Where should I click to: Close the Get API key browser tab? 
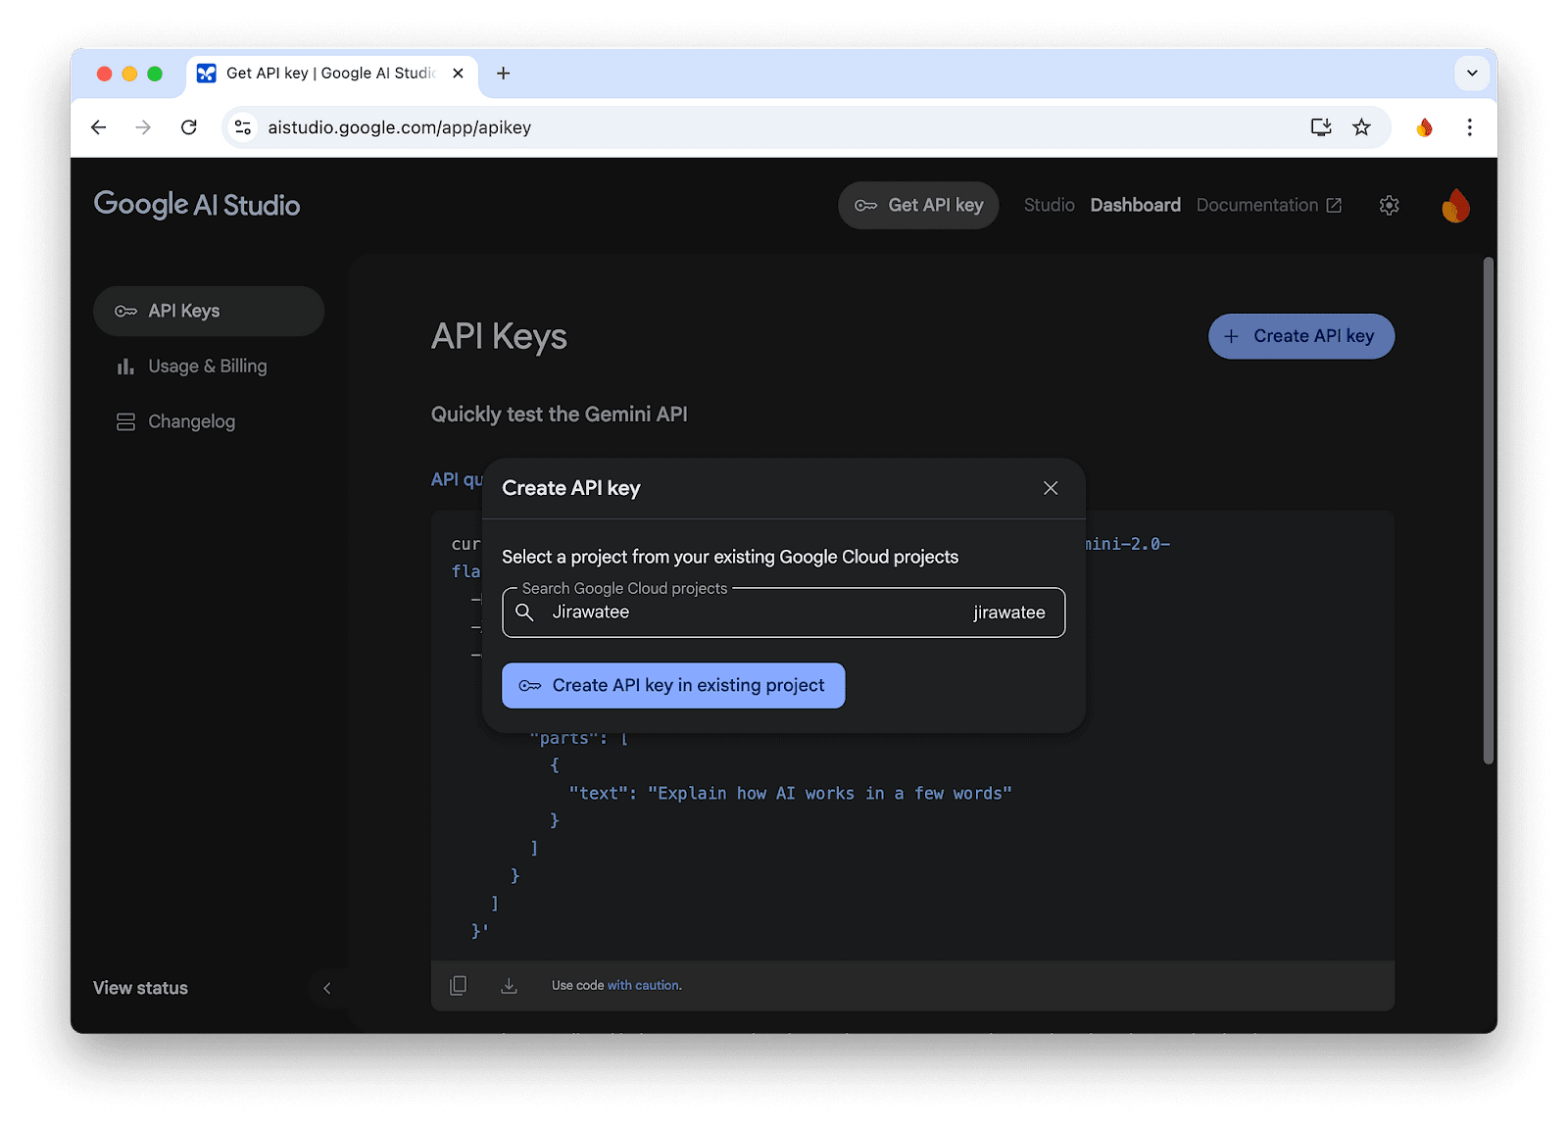(458, 73)
